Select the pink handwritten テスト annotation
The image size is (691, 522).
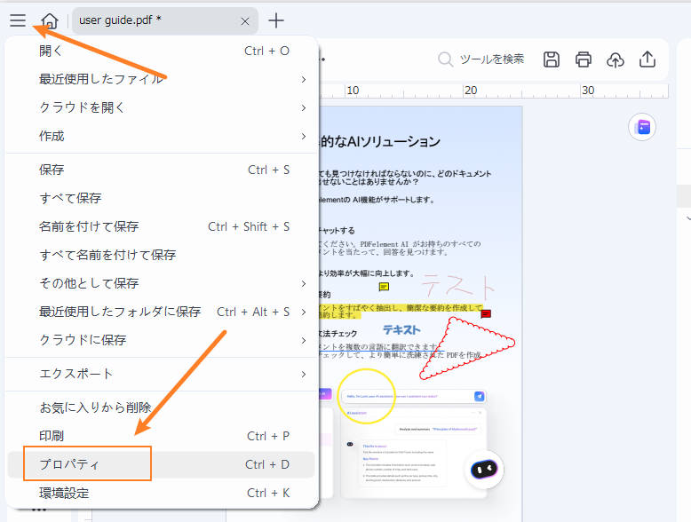(458, 287)
